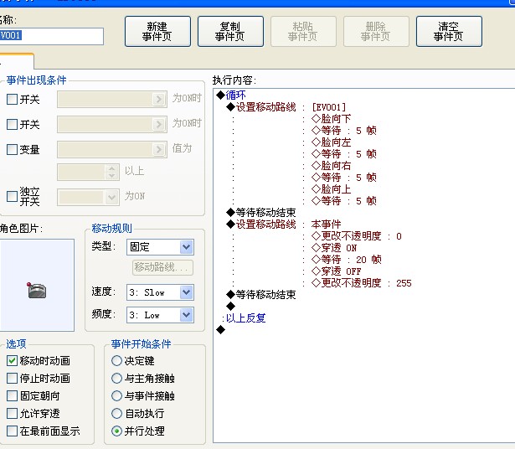Select the 以上反复 line
Viewport: 515px width, 449px height.
[x=244, y=318]
